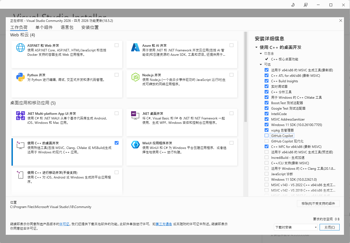The height and width of the screenshot is (243, 350).
Task: Click the WinUI 应用程序开发 icon
Action: click(x=135, y=145)
